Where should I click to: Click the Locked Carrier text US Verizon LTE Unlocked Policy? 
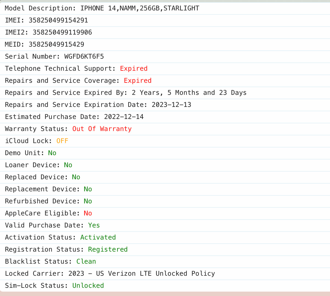(x=155, y=274)
